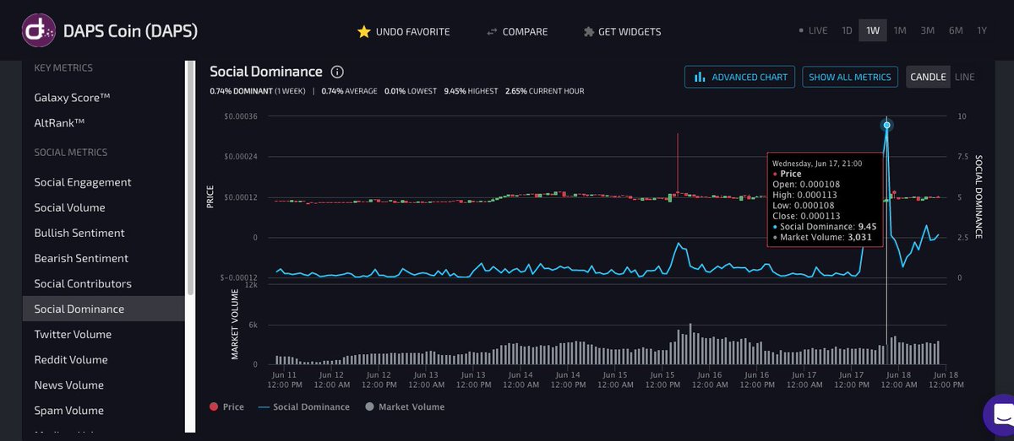Image resolution: width=1014 pixels, height=441 pixels.
Task: Click the DAPS Coin (DAPS) title
Action: pyautogui.click(x=130, y=32)
